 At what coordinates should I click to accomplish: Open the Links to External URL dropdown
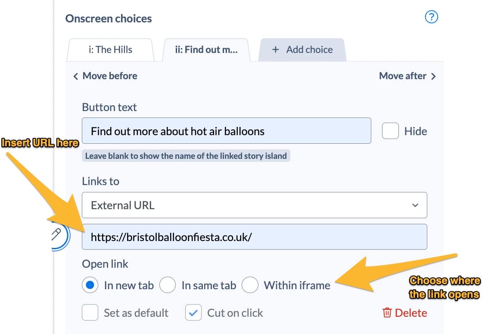pyautogui.click(x=254, y=205)
